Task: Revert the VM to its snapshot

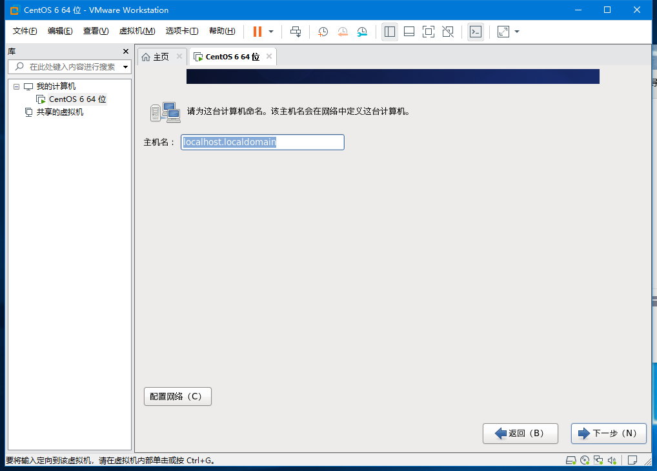Action: 342,31
